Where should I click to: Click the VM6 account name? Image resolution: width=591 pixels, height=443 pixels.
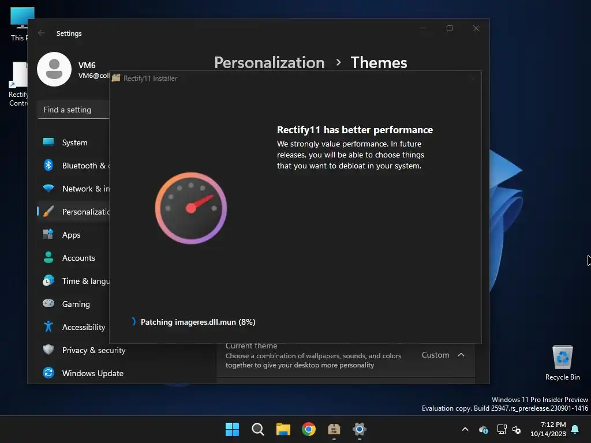(87, 65)
